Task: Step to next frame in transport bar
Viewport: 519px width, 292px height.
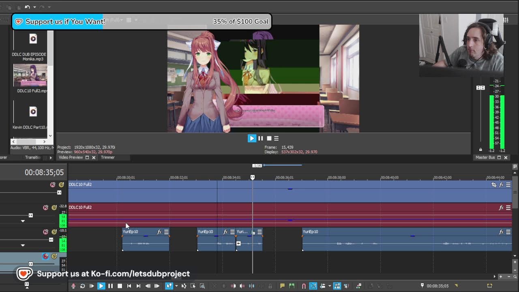Action: click(157, 286)
